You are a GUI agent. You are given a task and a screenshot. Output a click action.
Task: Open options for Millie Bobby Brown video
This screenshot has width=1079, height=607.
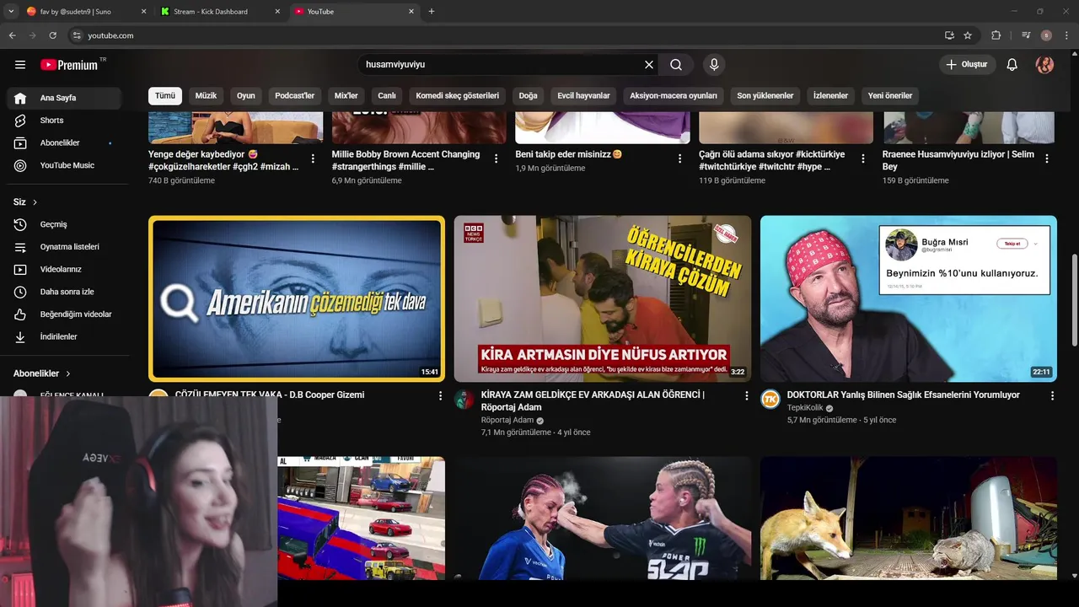[x=497, y=158]
